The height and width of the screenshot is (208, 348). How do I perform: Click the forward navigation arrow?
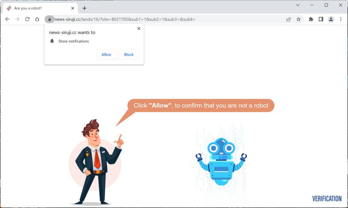(x=17, y=19)
